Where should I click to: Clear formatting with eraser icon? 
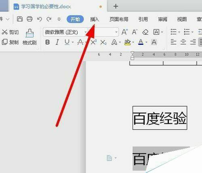[145, 32]
